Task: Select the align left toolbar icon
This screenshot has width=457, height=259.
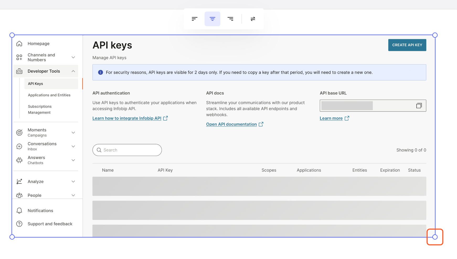Action: coord(194,19)
